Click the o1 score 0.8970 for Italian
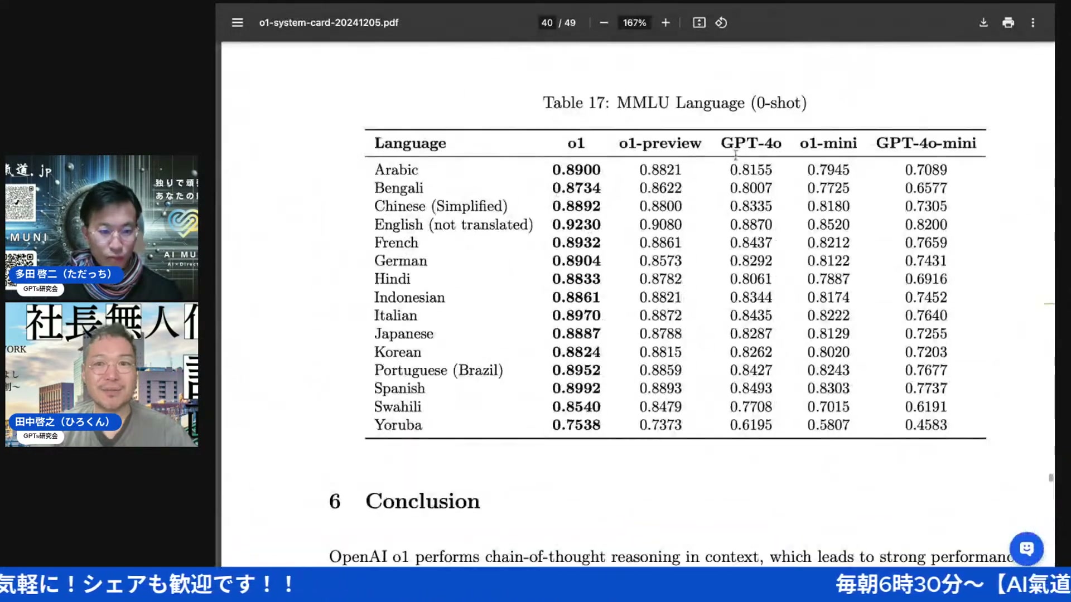The height and width of the screenshot is (602, 1071). pos(576,315)
